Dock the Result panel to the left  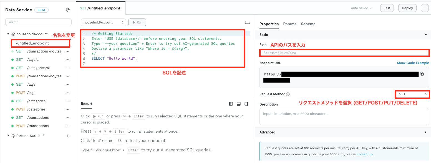tap(231, 104)
